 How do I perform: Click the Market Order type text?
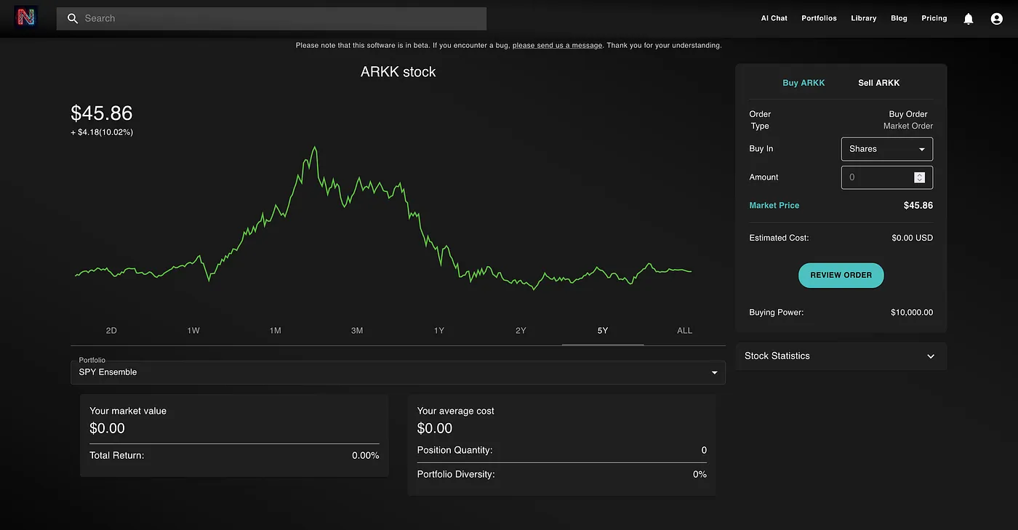click(908, 126)
